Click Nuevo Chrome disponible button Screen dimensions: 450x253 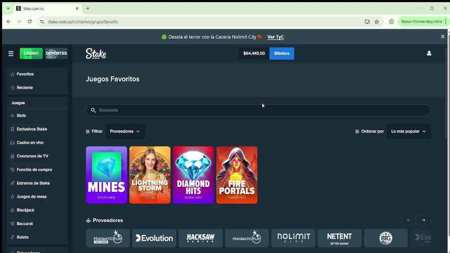[x=422, y=22]
